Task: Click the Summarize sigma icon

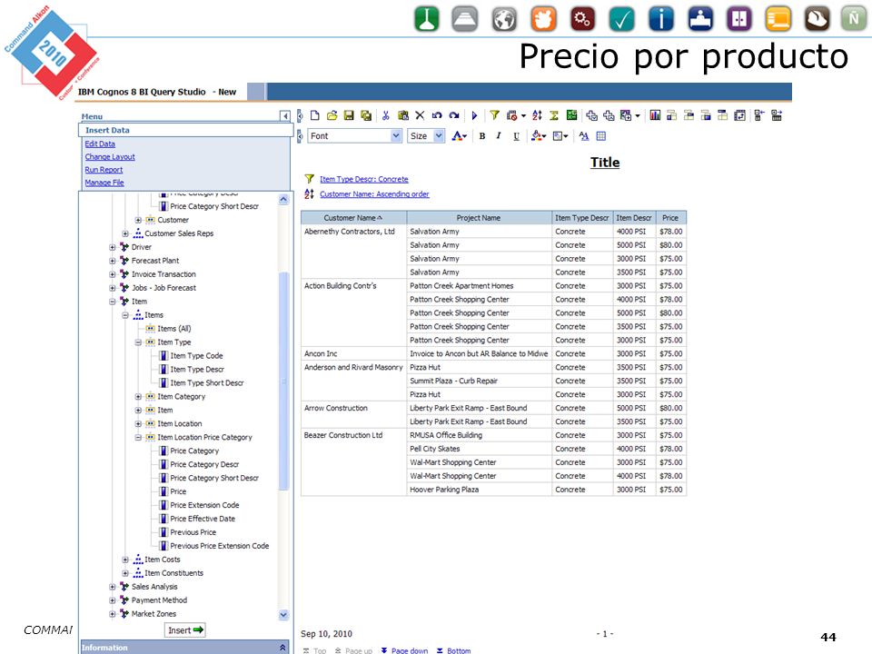Action: (554, 115)
